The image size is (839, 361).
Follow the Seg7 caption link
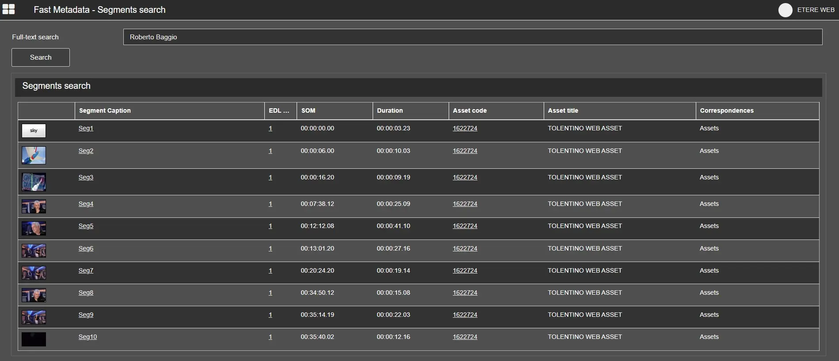click(x=86, y=270)
